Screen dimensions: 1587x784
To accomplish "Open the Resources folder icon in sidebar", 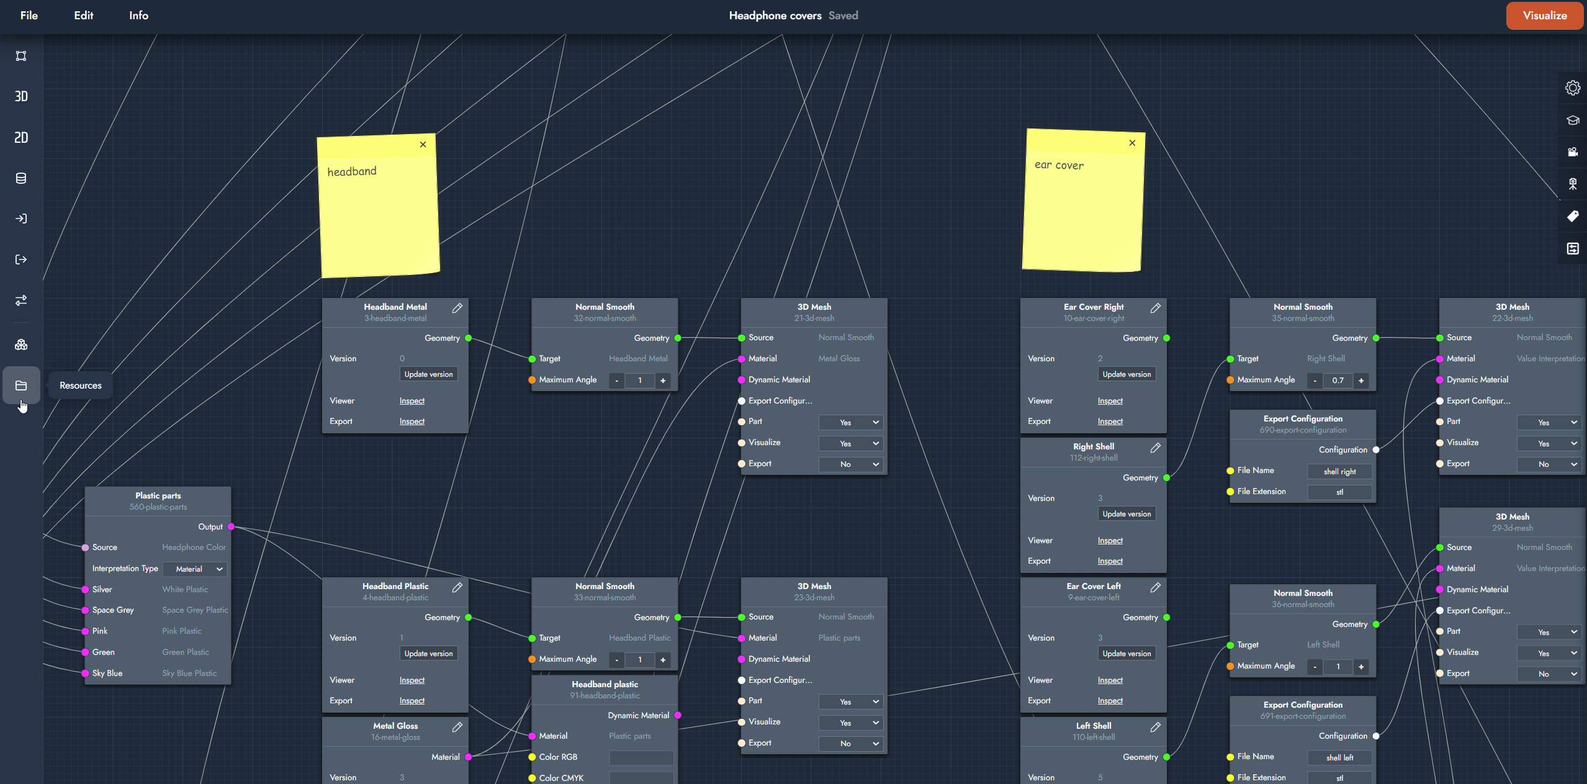I will tap(21, 385).
